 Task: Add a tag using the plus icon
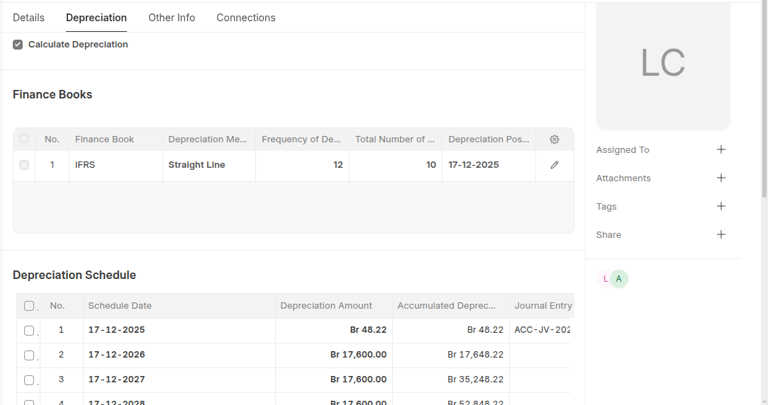pyautogui.click(x=721, y=206)
